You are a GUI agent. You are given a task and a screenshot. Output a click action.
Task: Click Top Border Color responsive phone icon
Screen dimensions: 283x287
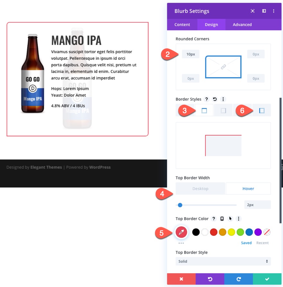pyautogui.click(x=222, y=219)
